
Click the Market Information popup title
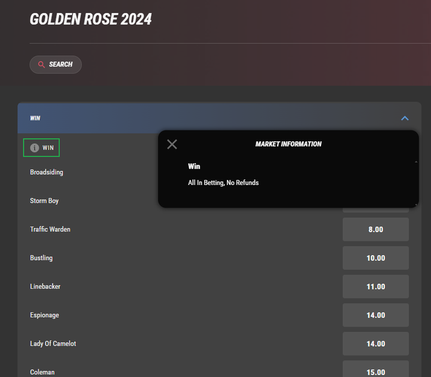(289, 144)
